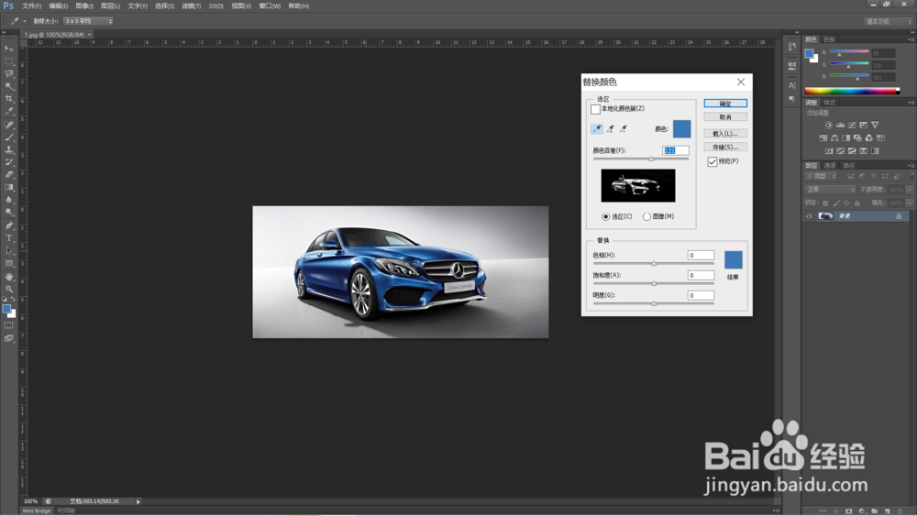Select the Pen tool

[9, 225]
